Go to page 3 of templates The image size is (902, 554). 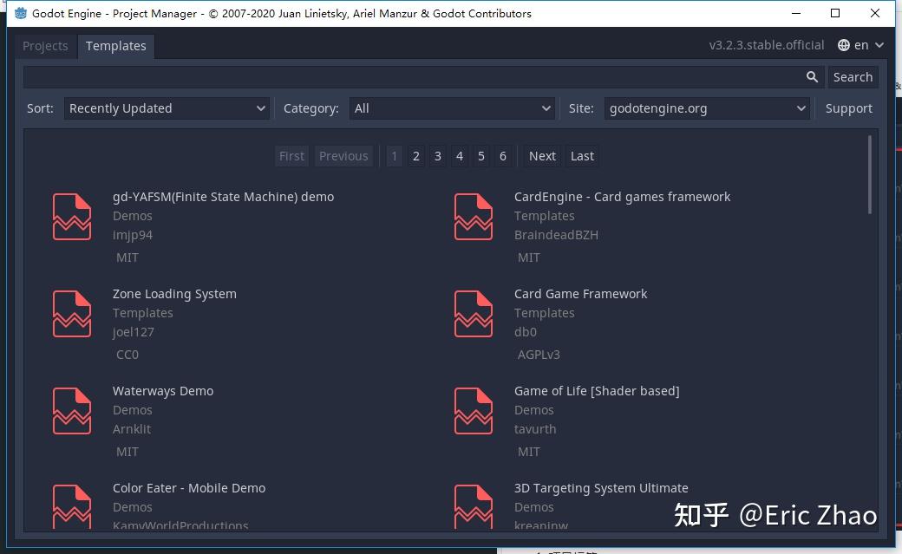437,155
